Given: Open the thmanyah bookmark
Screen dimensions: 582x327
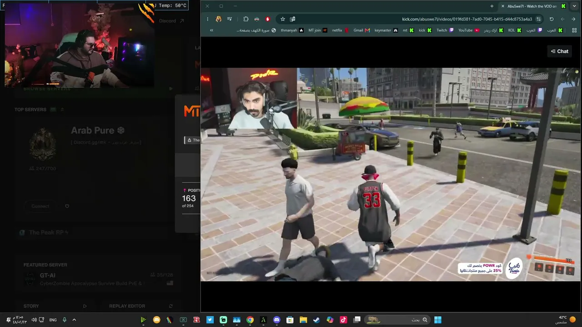Looking at the screenshot, I should tap(292, 30).
